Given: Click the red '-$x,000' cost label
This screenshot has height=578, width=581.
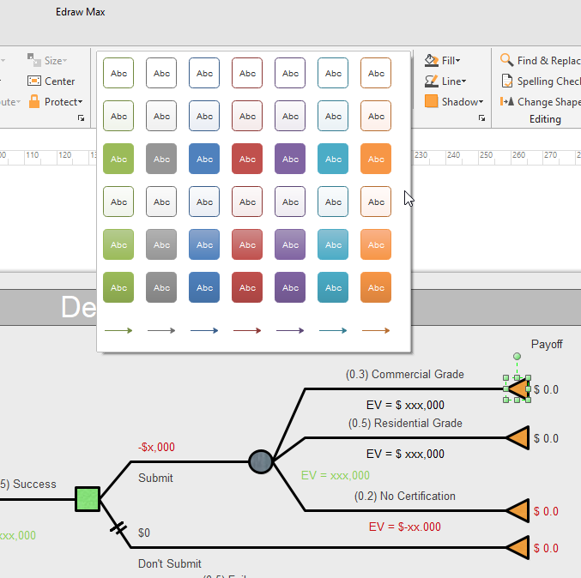Looking at the screenshot, I should pyautogui.click(x=156, y=447).
